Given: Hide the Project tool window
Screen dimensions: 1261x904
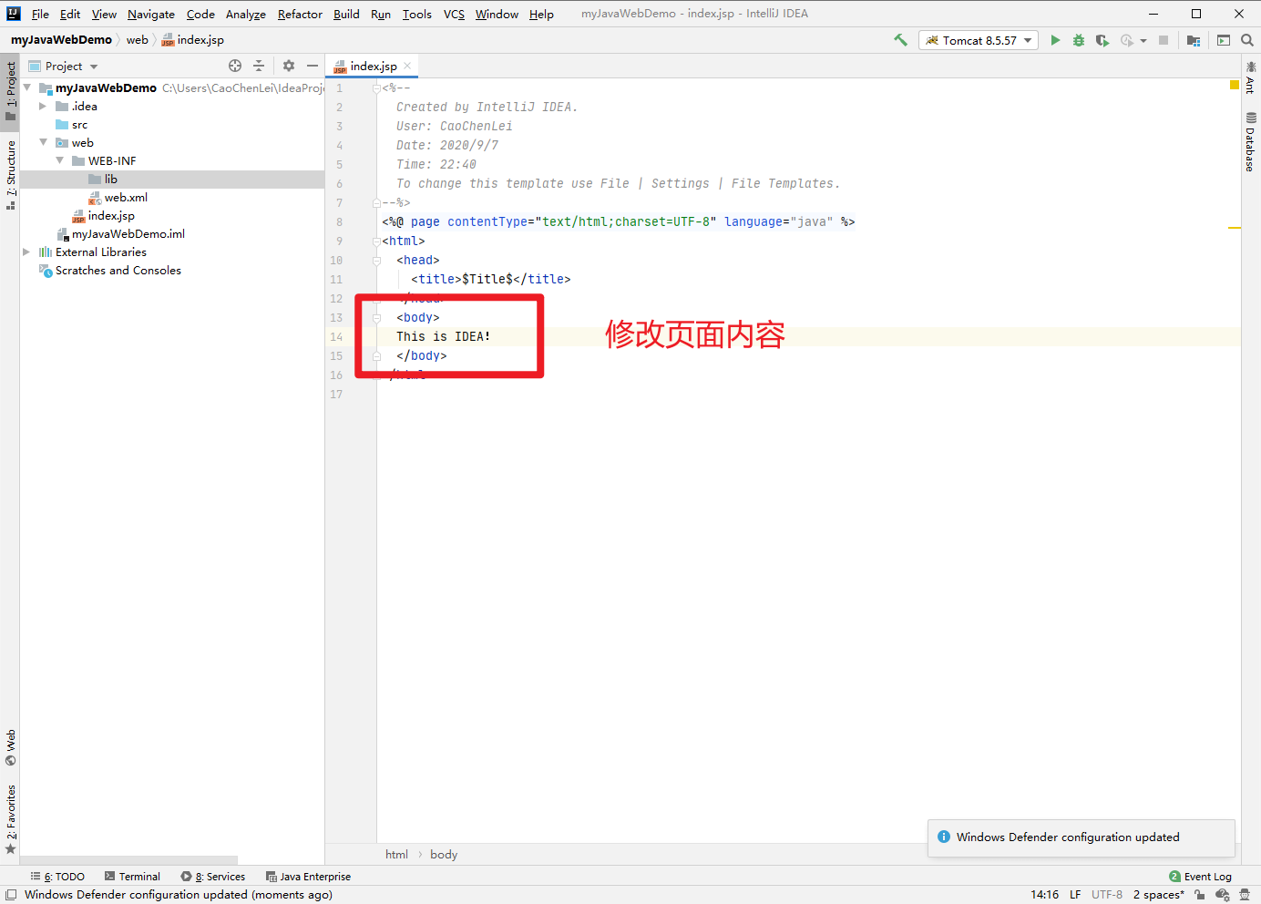Looking at the screenshot, I should coord(313,66).
